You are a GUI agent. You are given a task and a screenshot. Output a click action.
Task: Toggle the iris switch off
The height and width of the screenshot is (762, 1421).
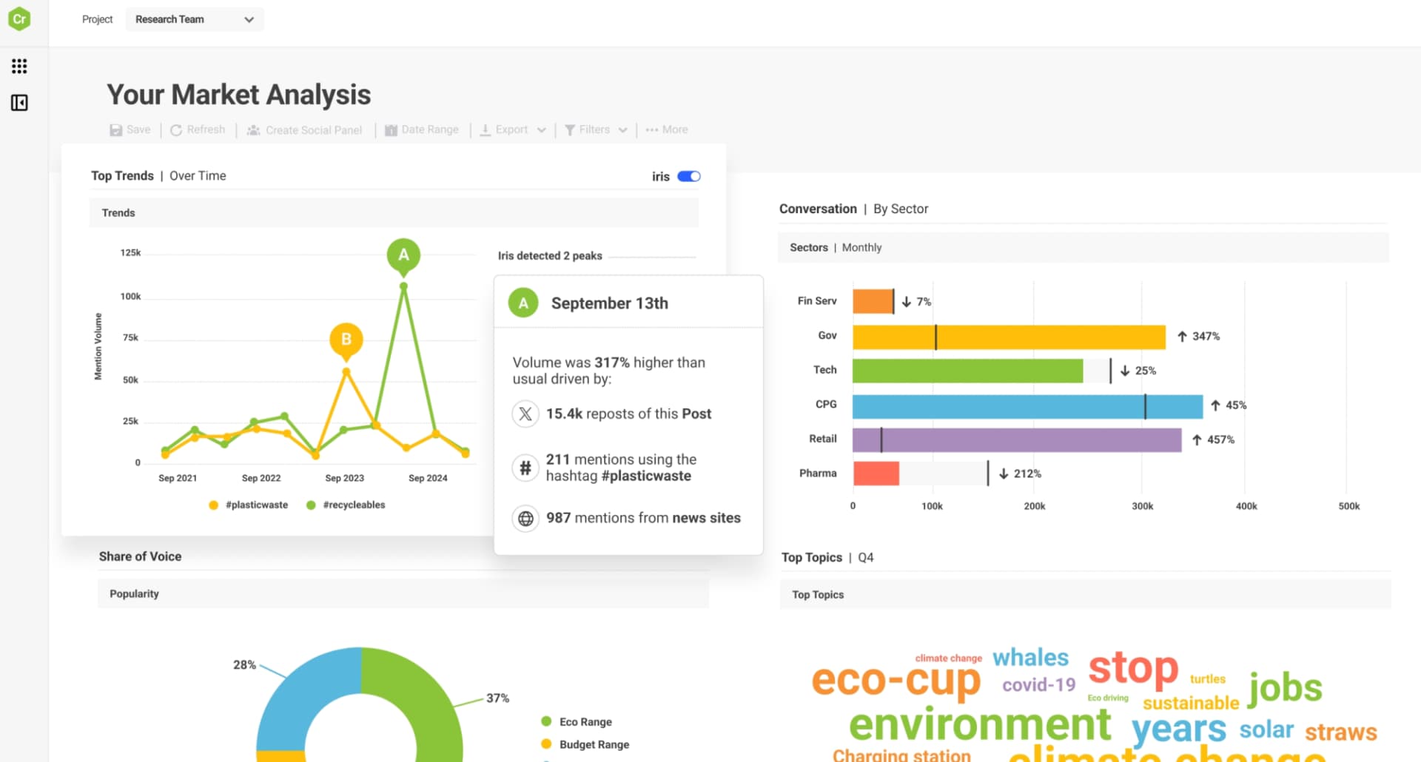[x=689, y=176]
